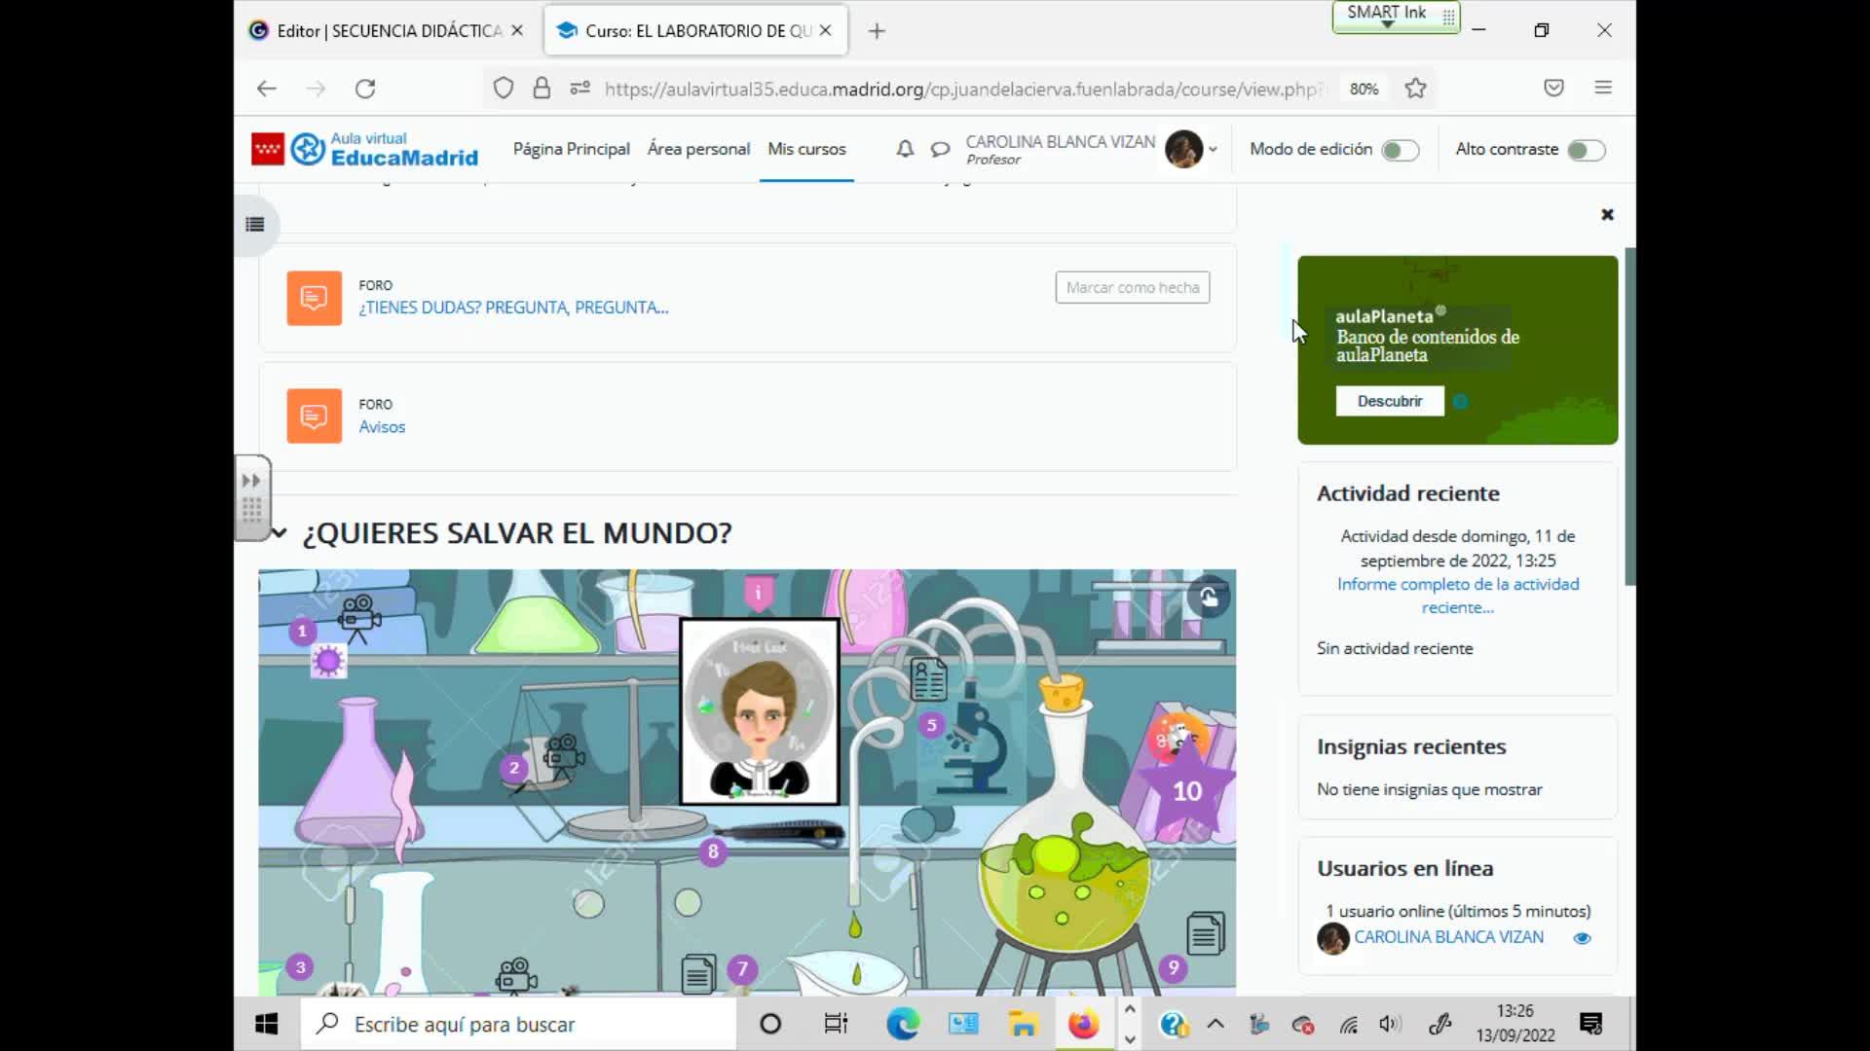Click the Avisos forum orange icon

click(x=314, y=417)
